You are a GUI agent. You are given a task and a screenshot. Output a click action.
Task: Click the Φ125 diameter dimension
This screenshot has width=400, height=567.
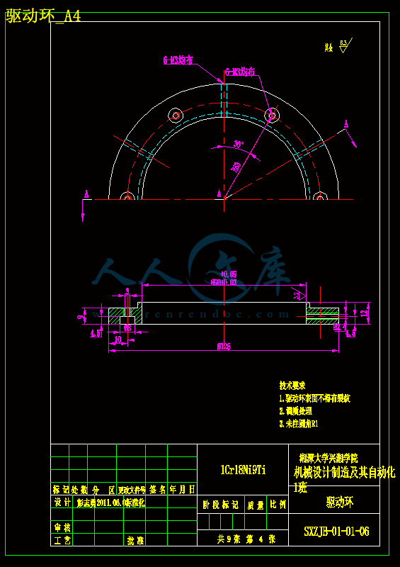click(224, 347)
